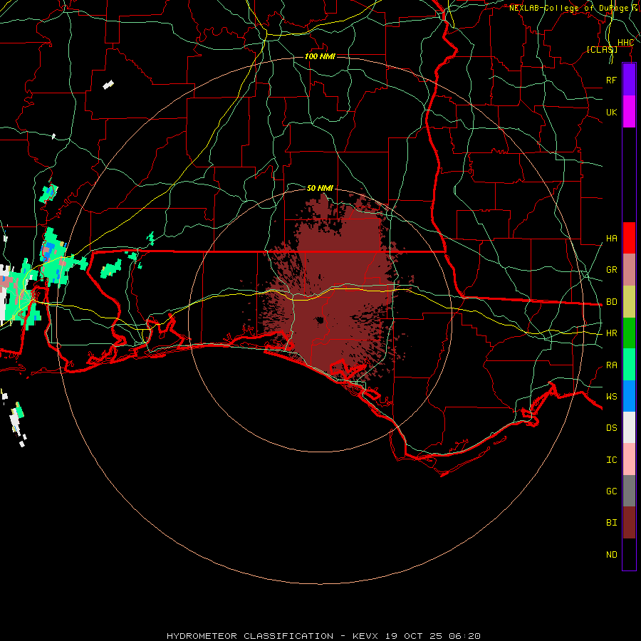Select the GR pink-brown legend swatch
Screen dimensions: 641x641
point(629,270)
